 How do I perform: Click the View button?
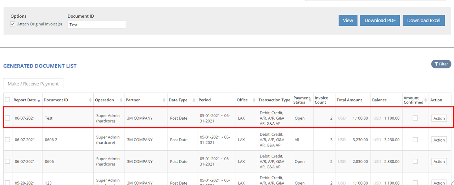[x=348, y=20]
